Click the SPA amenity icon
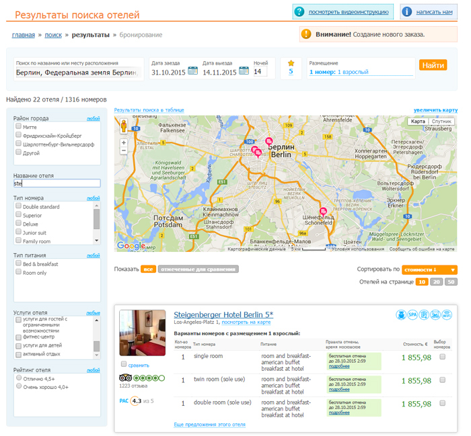The height and width of the screenshot is (436, 471). pyautogui.click(x=412, y=315)
